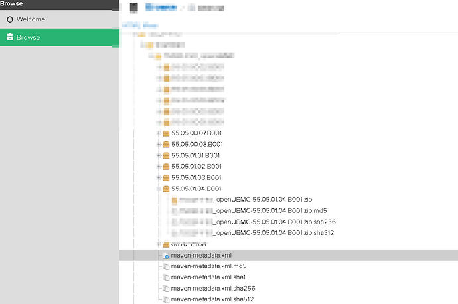Click the folder icon for 55.05.00.08.B001

(166, 144)
